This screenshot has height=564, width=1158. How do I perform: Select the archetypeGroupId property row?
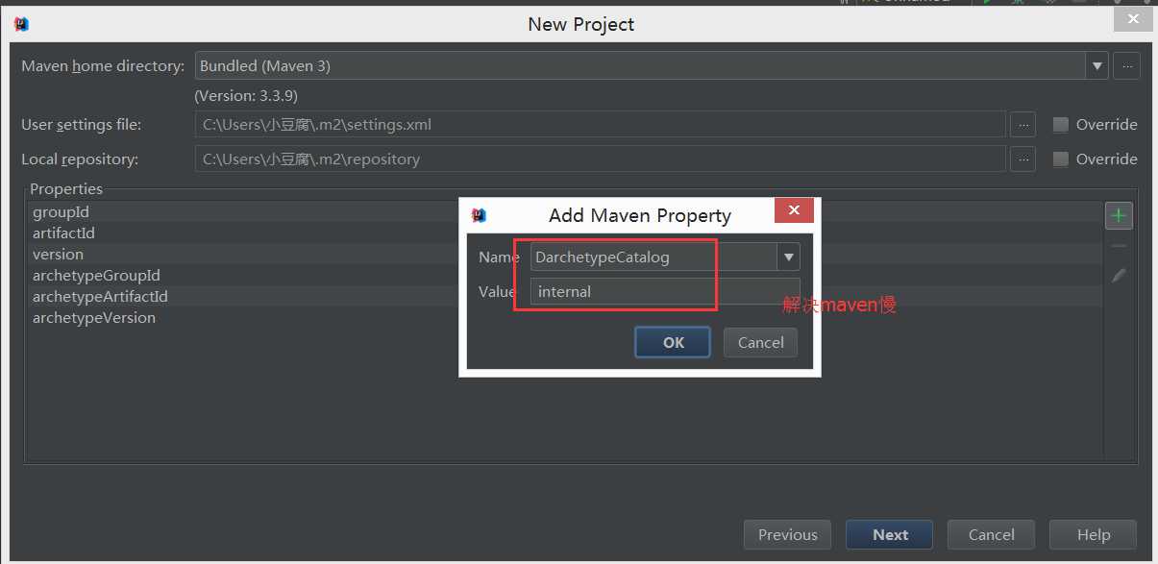(565, 276)
